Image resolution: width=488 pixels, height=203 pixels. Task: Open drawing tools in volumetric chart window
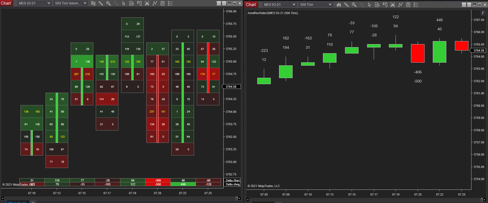[x=101, y=3]
